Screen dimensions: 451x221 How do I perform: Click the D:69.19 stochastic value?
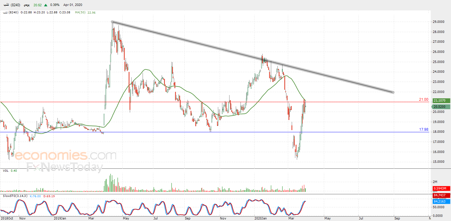[x=49, y=196]
